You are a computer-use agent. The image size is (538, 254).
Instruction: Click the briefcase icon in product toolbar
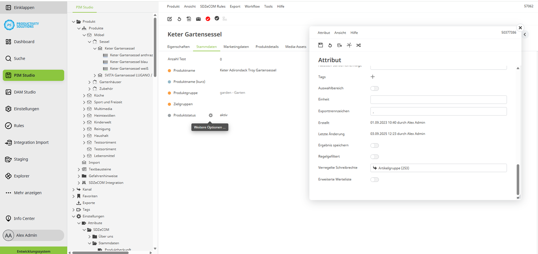click(x=198, y=19)
